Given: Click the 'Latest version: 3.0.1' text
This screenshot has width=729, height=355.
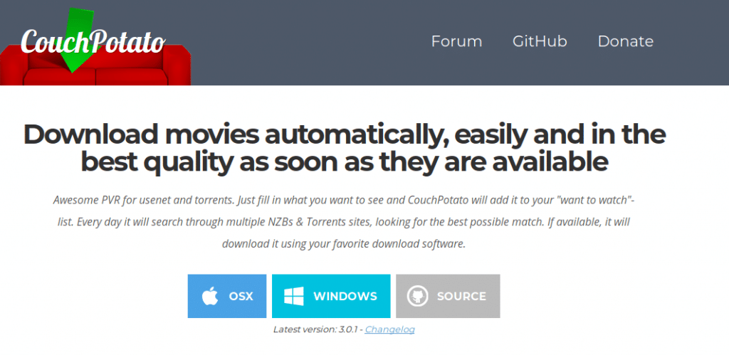Looking at the screenshot, I should coord(315,329).
